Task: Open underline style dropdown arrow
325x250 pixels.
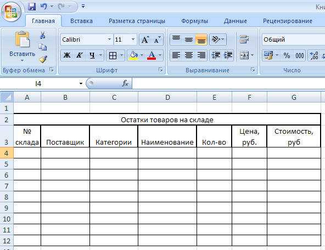Action: 100,55
